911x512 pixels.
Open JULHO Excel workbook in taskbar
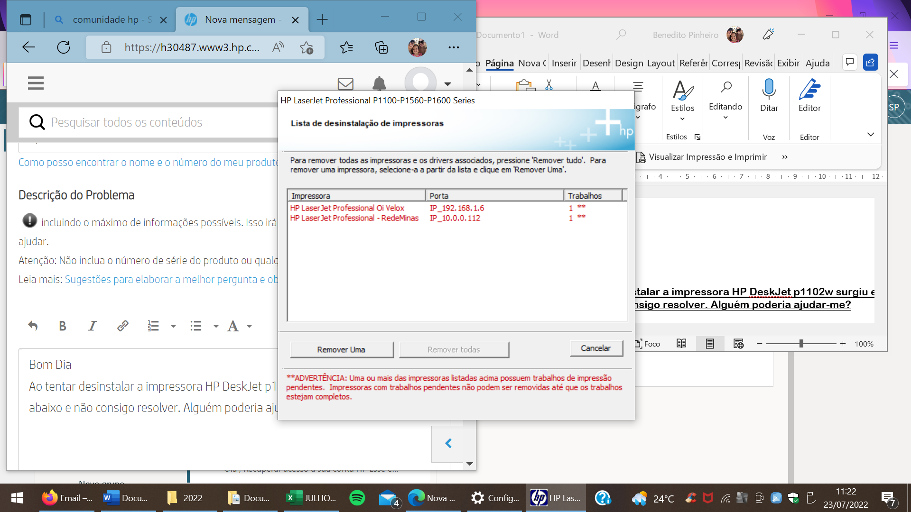coord(312,498)
